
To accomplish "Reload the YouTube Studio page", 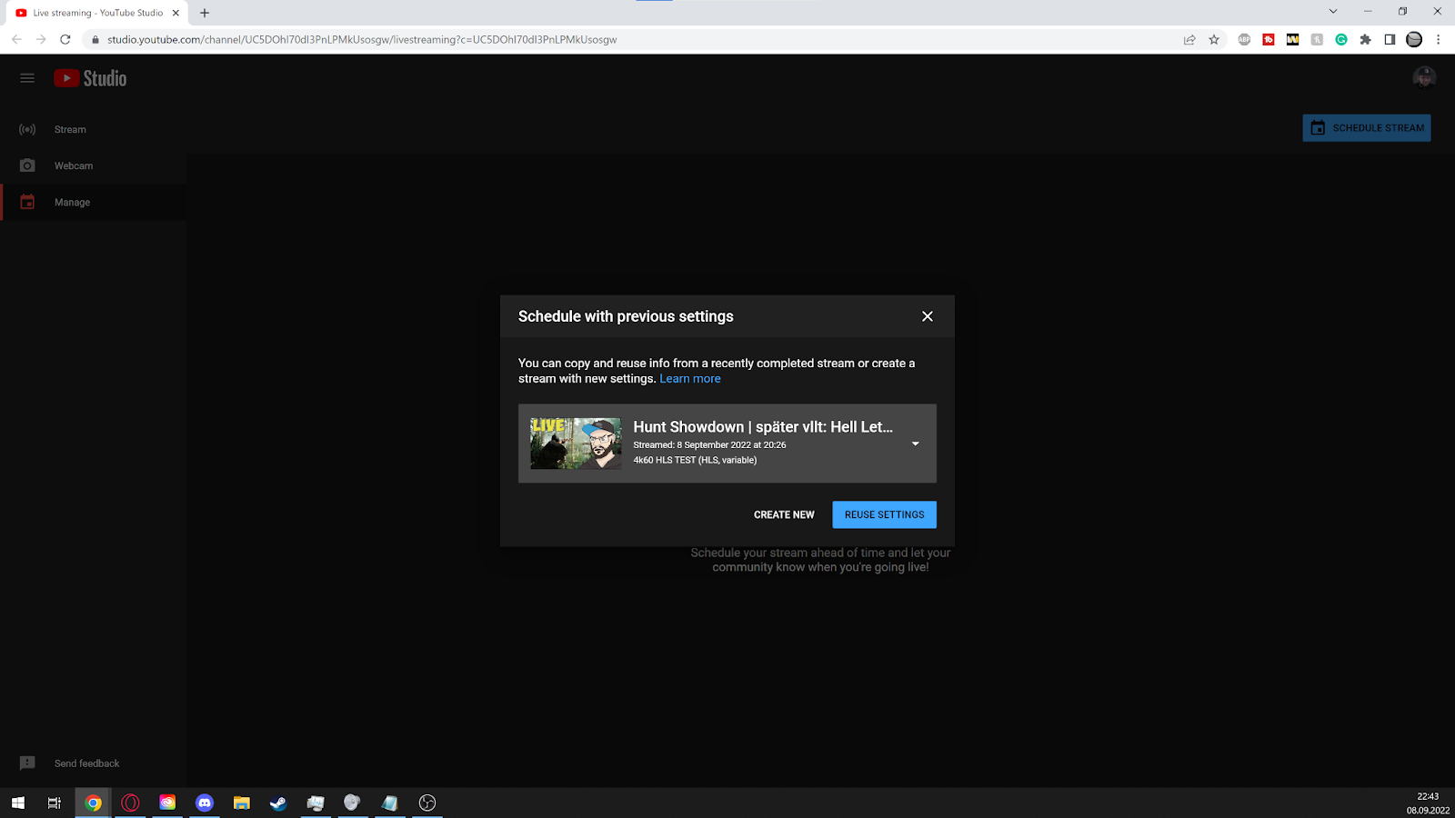I will [65, 39].
